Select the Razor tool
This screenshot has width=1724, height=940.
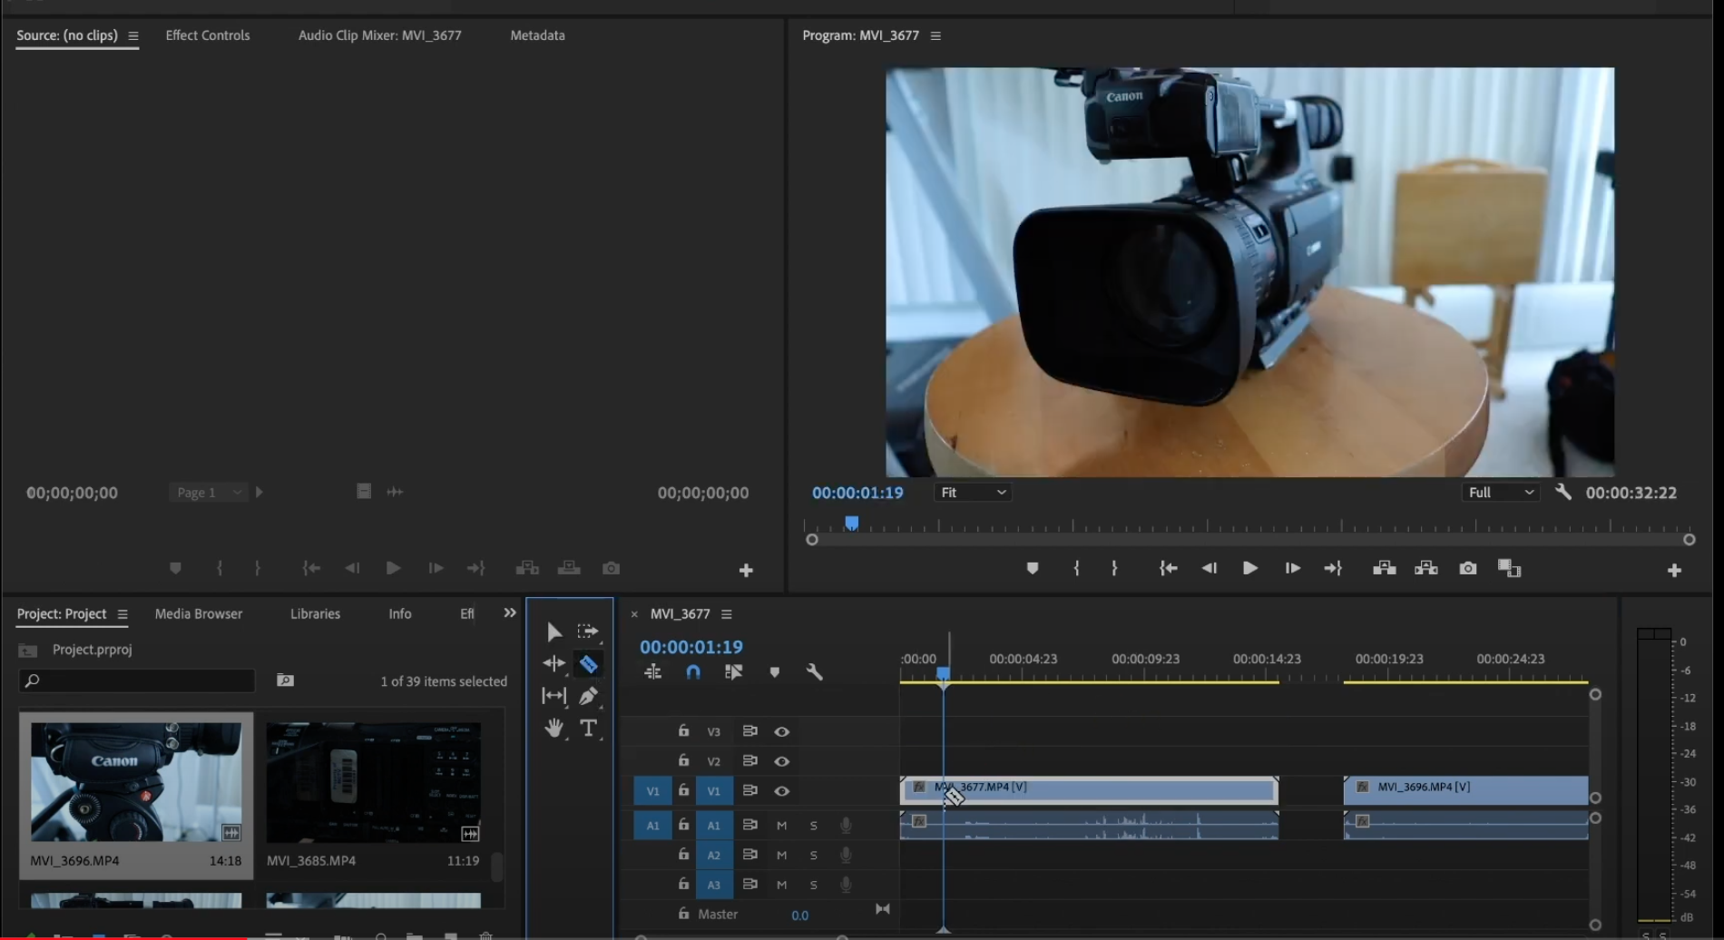click(588, 664)
